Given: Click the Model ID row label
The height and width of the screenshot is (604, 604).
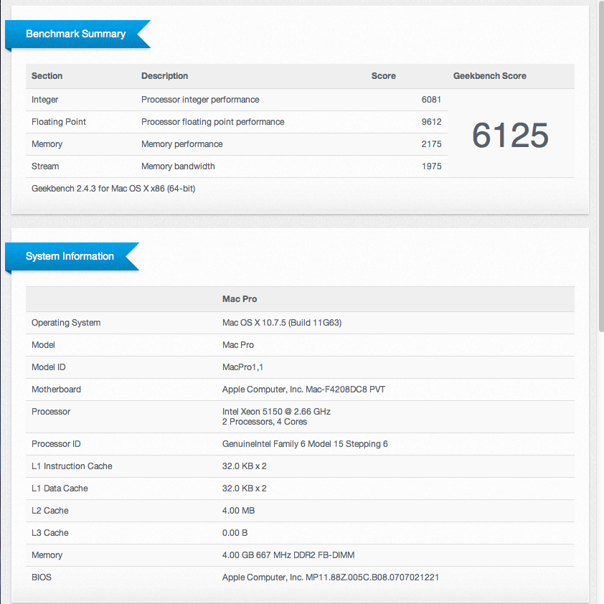Looking at the screenshot, I should [x=49, y=367].
